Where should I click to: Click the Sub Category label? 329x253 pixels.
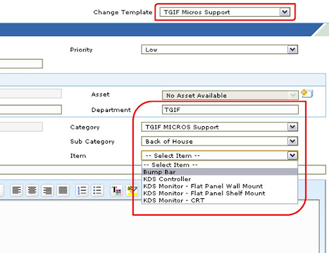click(93, 142)
